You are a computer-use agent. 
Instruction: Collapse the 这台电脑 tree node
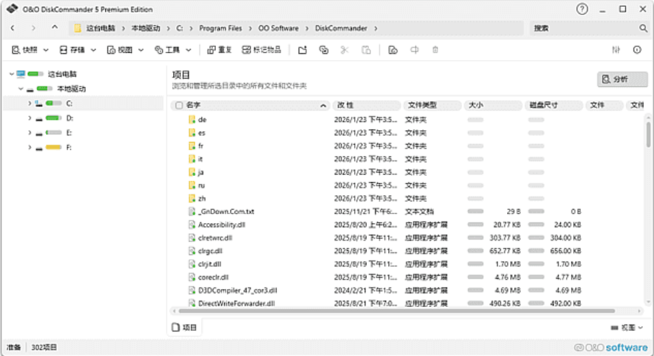tap(12, 74)
